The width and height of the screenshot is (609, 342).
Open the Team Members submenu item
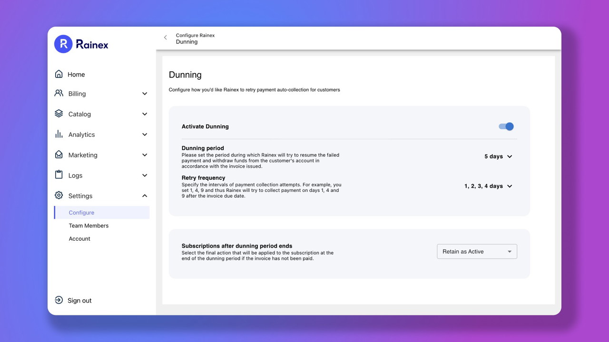pos(88,226)
